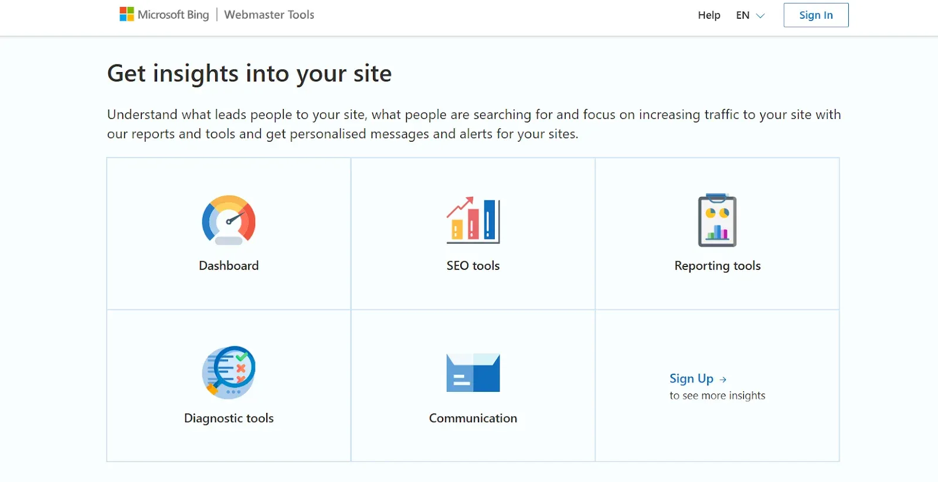Click the SEO tools bar chart icon
Viewport: 938px width, 482px height.
(x=473, y=220)
